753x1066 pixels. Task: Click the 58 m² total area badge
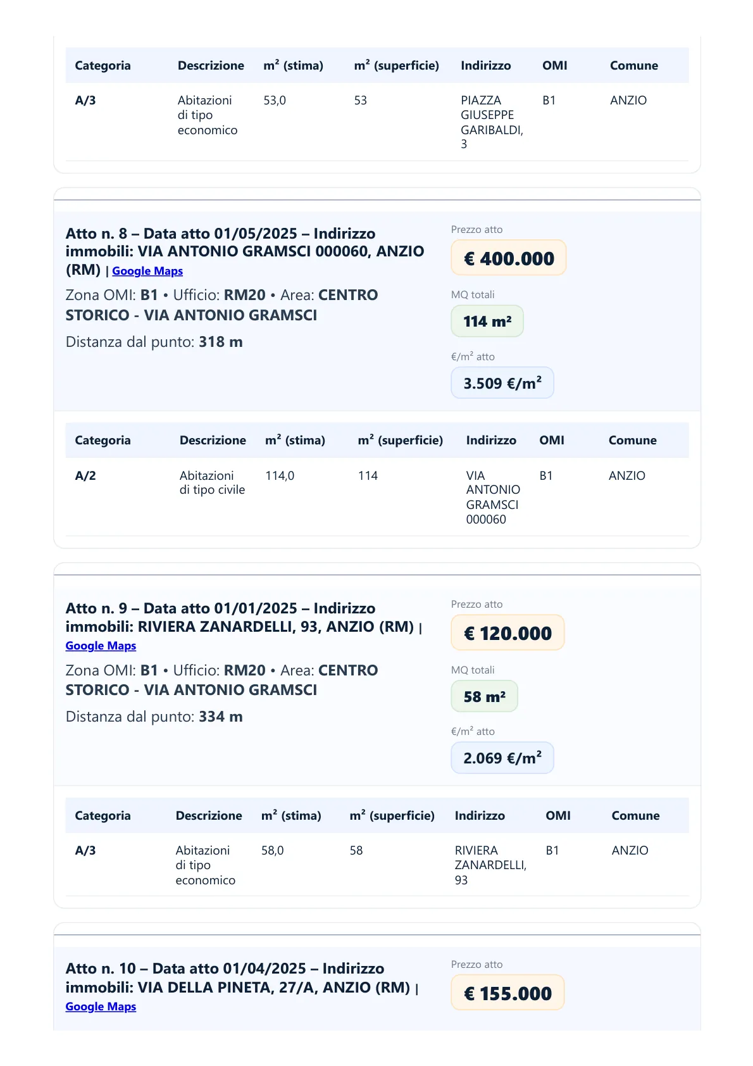click(484, 697)
